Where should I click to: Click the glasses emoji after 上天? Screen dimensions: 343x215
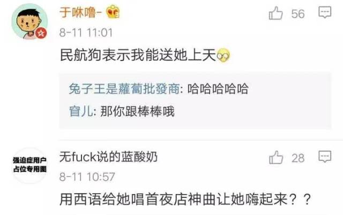pos(223,55)
